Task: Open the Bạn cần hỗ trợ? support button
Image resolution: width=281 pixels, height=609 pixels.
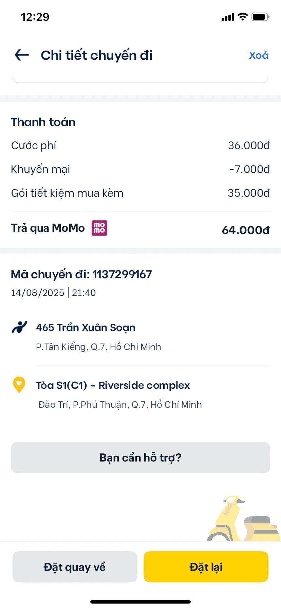Action: 140,457
